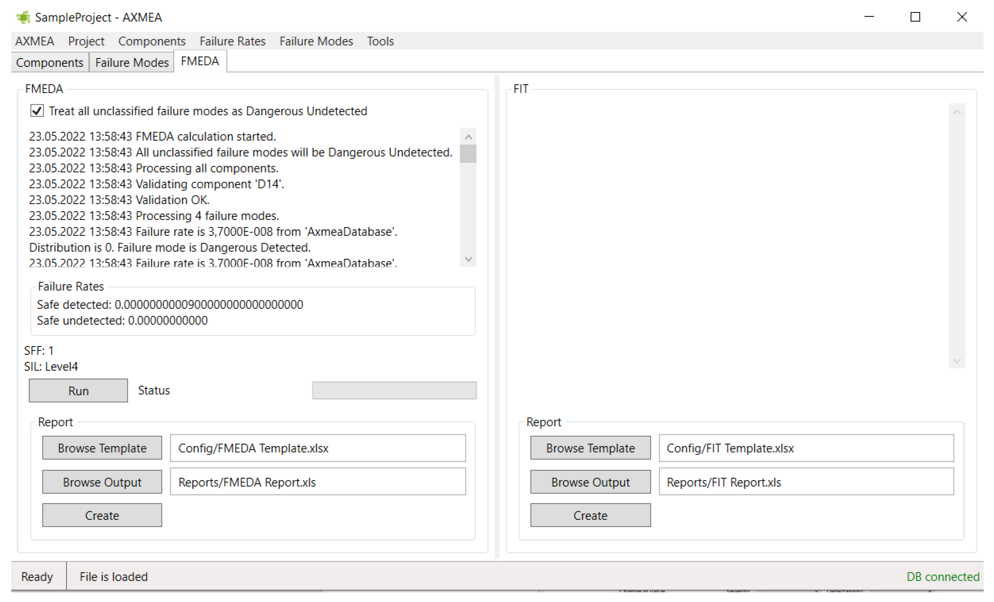Click the FMEDA status progress bar

(x=394, y=390)
